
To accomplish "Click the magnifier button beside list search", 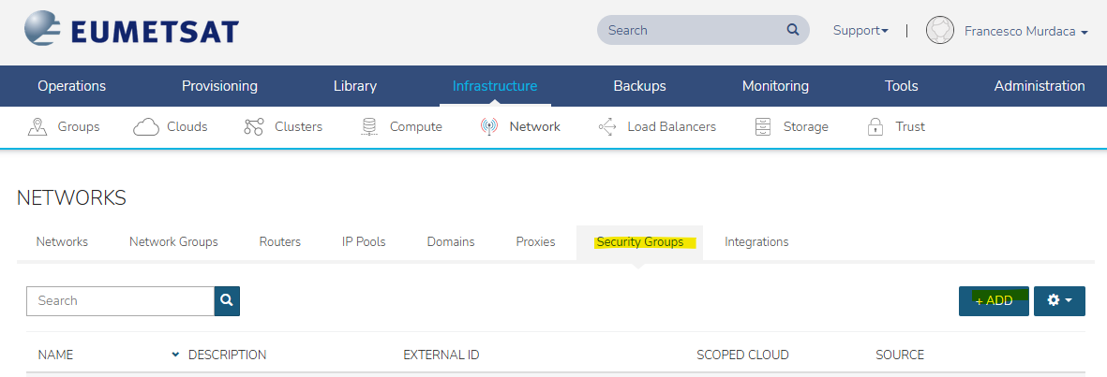I will 227,301.
